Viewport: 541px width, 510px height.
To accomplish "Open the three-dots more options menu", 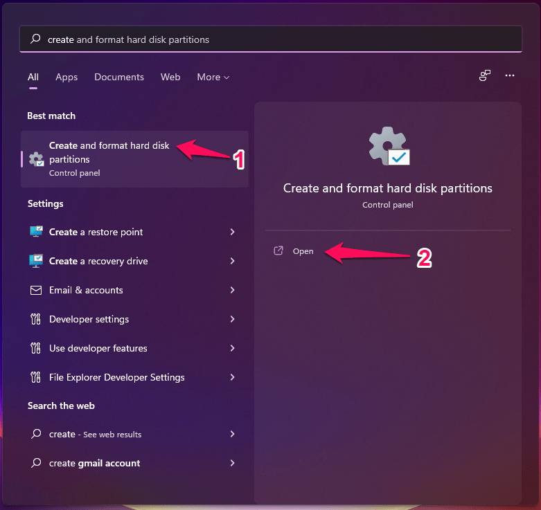I will pos(510,76).
